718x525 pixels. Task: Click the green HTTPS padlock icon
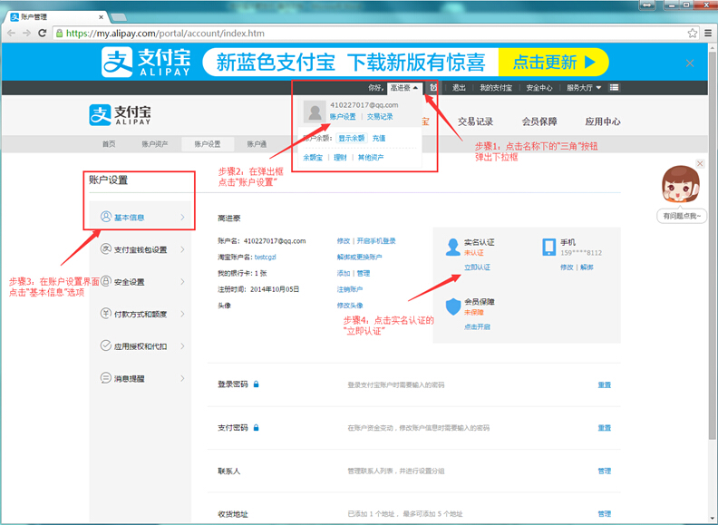(x=59, y=33)
